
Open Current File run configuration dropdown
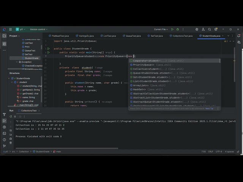pyautogui.click(x=161, y=29)
